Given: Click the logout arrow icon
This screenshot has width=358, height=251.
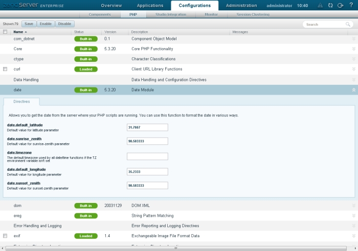Looking at the screenshot, I should (340, 6).
